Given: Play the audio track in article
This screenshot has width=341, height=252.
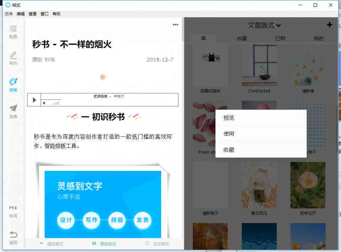Looking at the screenshot, I should pos(34,100).
